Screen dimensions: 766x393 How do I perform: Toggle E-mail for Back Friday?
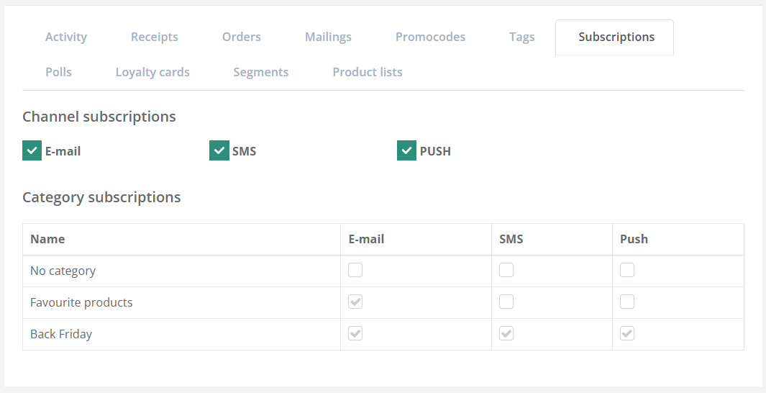[355, 334]
